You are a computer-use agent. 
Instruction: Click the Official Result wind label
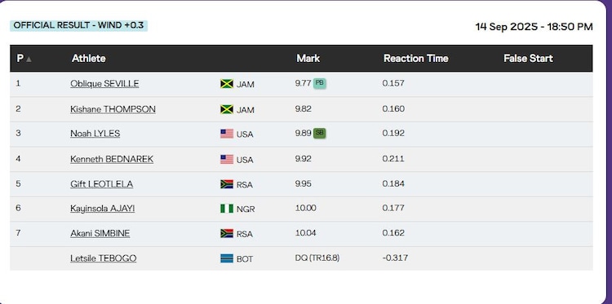pyautogui.click(x=78, y=26)
